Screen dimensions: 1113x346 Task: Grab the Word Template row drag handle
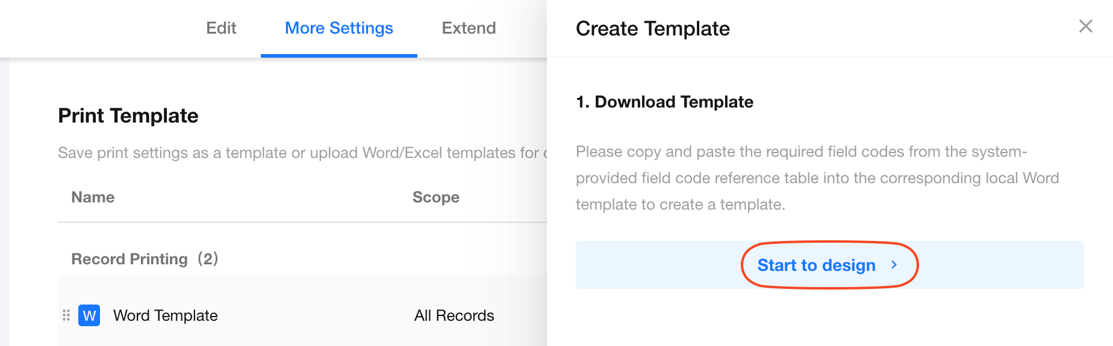tap(66, 315)
